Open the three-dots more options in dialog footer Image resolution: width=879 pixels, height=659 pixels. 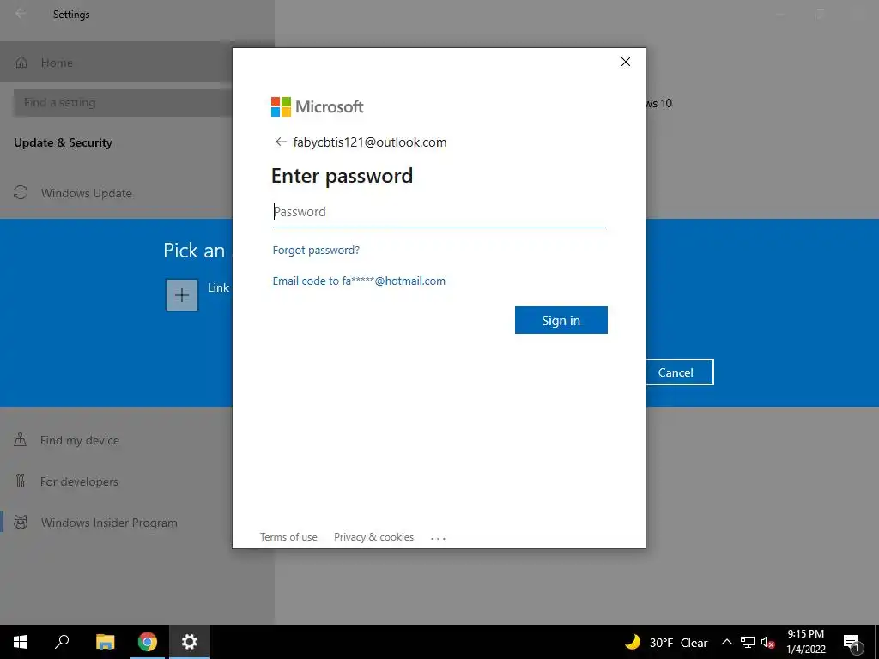(x=438, y=538)
